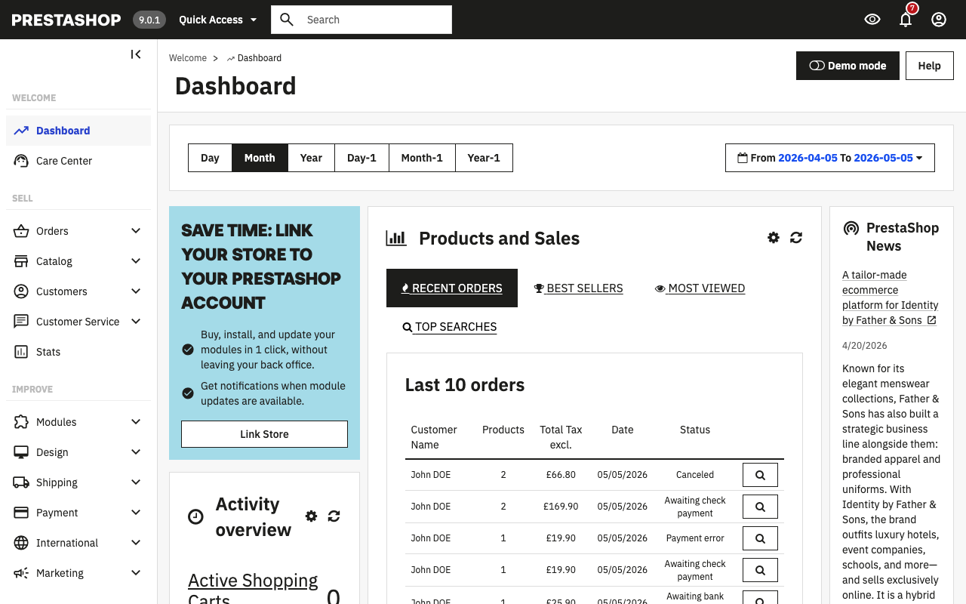
Task: Open the date range picker dropdown
Action: (x=830, y=158)
